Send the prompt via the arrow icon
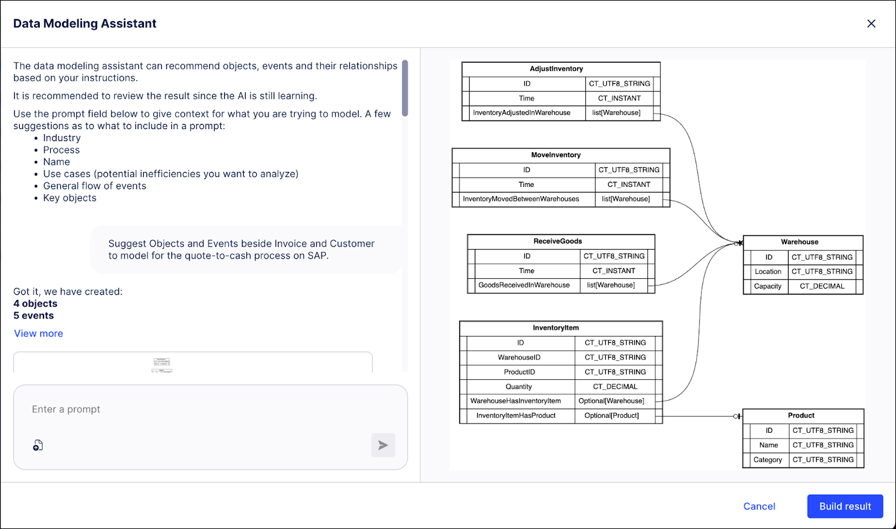Image resolution: width=896 pixels, height=529 pixels. tap(383, 445)
